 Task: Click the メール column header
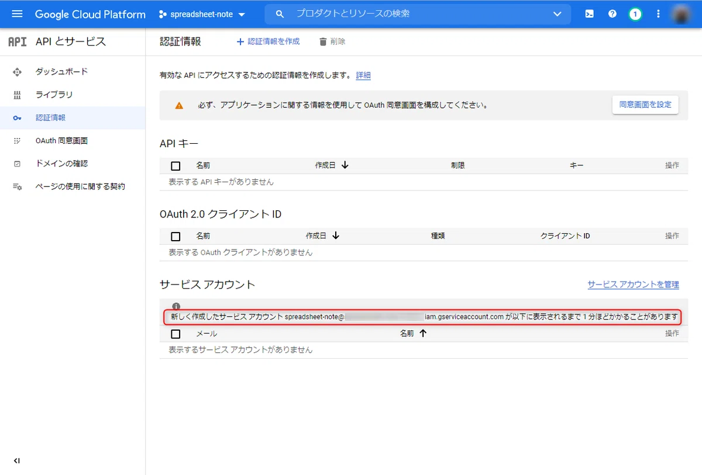coord(207,334)
